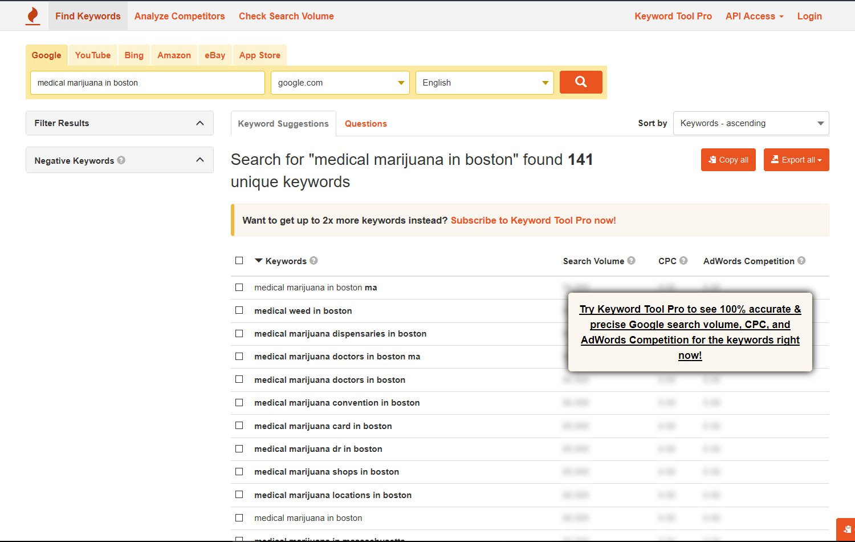
Task: Click AdWords Competition column header
Action: point(748,261)
